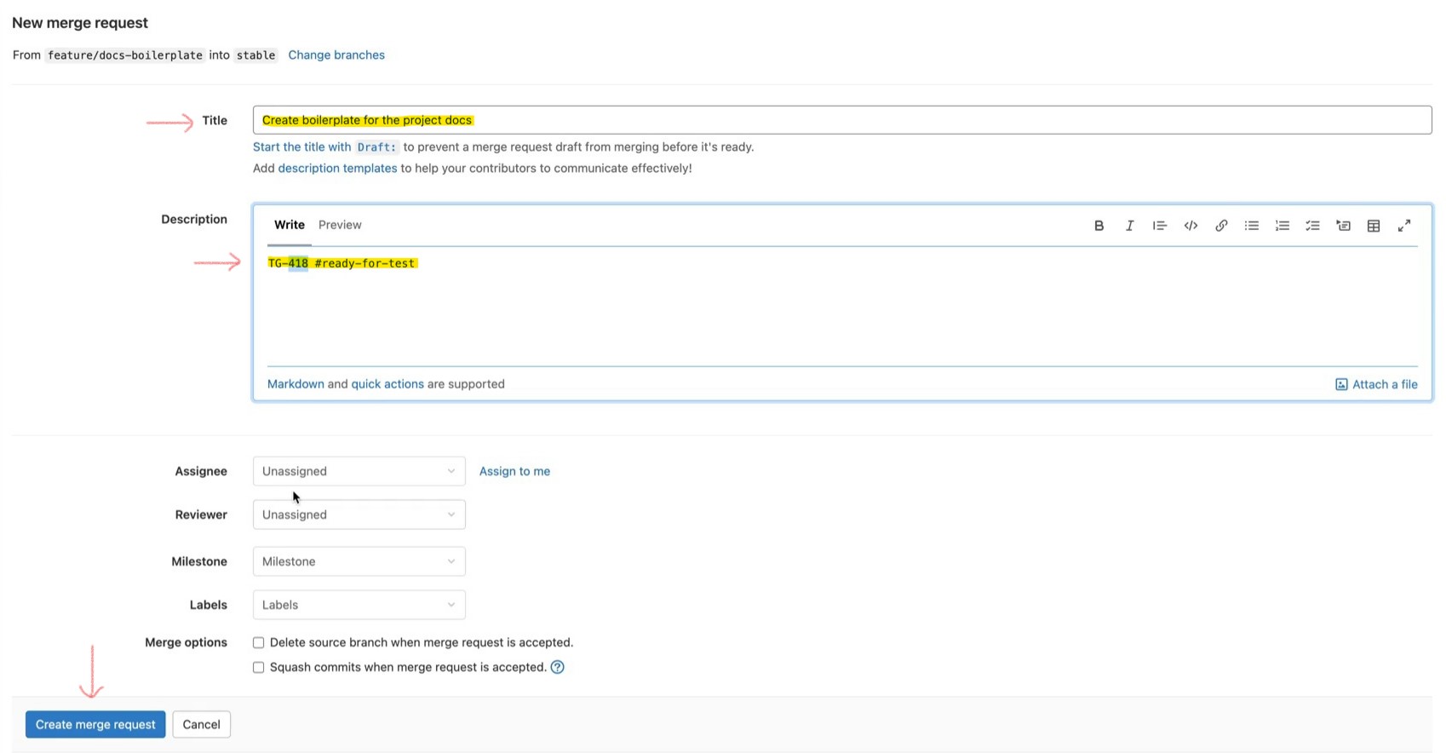Expand editor to full screen mode
Screen dimensions: 1446x753
point(1404,226)
